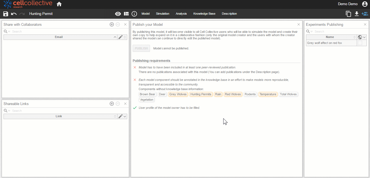Close the Experiments Publishing panel
Screen dimensions: 370x178
click(x=365, y=24)
